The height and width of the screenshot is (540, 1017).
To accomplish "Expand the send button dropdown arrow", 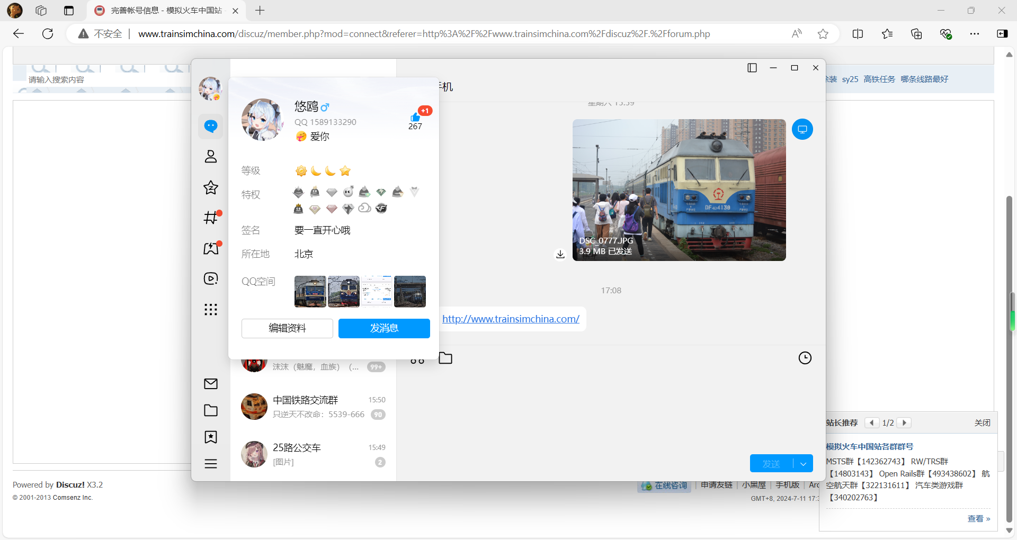I will click(804, 464).
